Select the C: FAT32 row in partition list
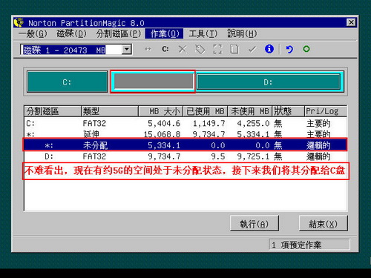Screen dimensions: 371x278 click(x=185, y=123)
